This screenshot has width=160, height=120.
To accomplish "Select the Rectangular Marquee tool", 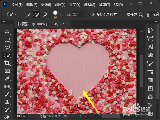I will 7,40.
